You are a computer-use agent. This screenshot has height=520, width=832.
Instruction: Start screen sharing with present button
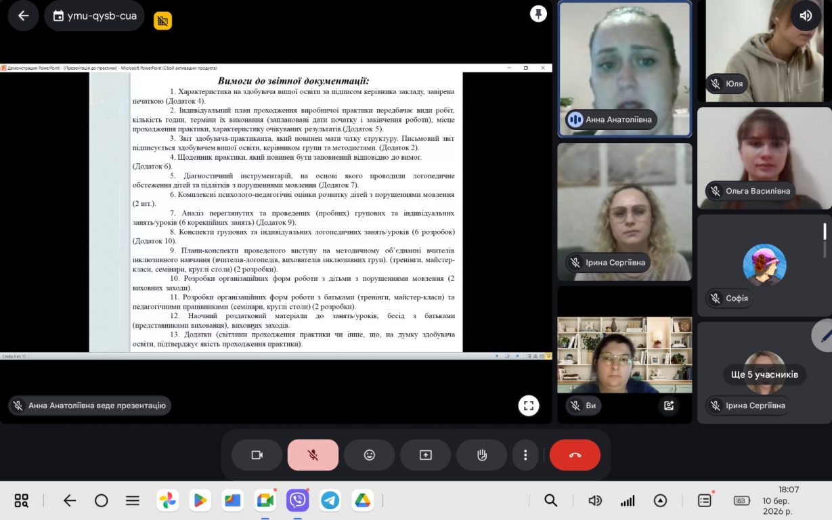(425, 455)
